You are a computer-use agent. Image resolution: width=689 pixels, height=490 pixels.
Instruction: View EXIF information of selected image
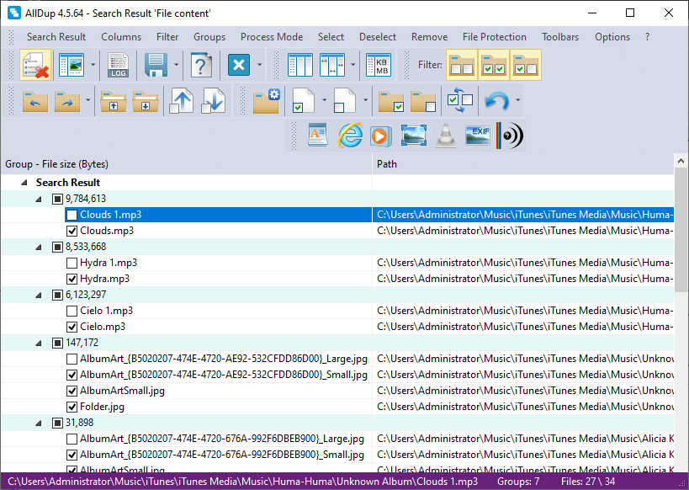pyautogui.click(x=477, y=136)
